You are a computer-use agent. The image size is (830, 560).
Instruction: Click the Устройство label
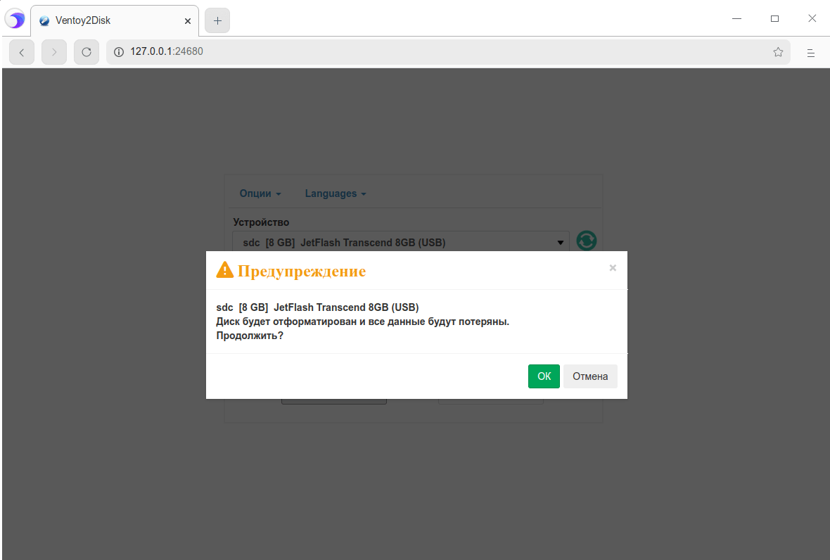point(261,222)
